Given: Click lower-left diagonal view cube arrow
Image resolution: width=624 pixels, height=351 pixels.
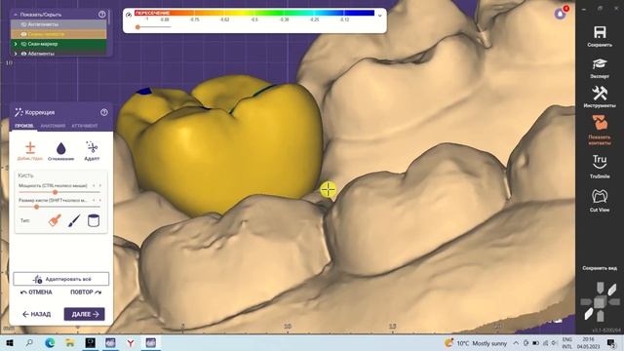Looking at the screenshot, I should pyautogui.click(x=588, y=314).
